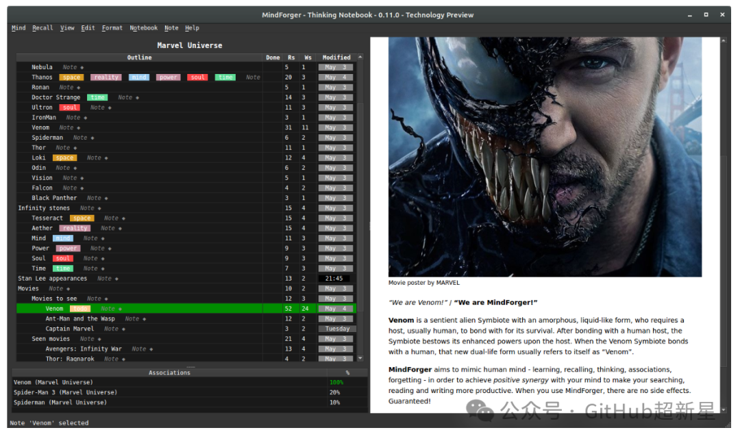Click the pink power tag on Thanos
Image resolution: width=740 pixels, height=441 pixels.
[x=168, y=77]
